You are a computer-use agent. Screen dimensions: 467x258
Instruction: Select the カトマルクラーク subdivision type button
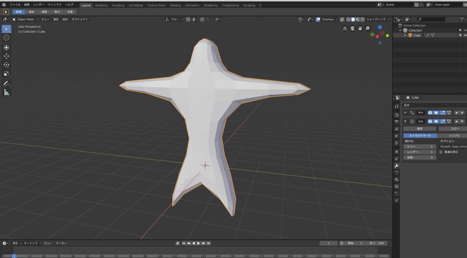click(420, 136)
